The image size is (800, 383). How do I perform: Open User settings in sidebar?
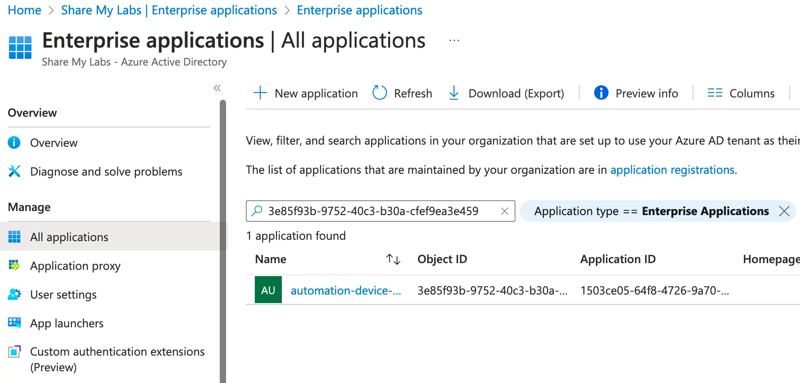point(63,295)
